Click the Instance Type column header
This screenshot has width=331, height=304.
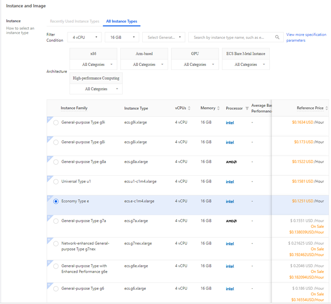tap(136, 108)
